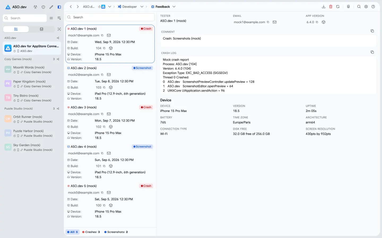Open help with the question mark icon
This screenshot has height=238, width=382.
click(373, 7)
